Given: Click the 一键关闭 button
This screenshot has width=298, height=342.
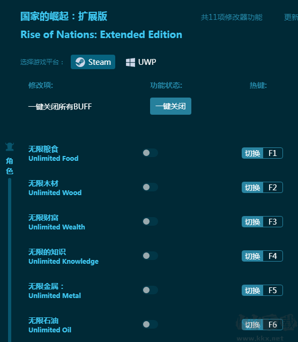Looking at the screenshot, I should (x=170, y=106).
